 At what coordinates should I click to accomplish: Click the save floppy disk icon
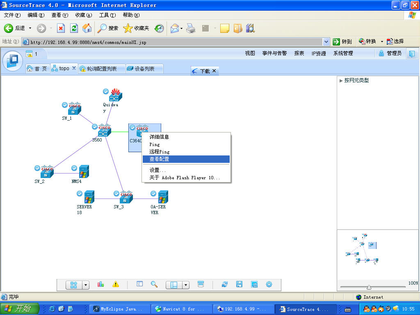(x=239, y=284)
